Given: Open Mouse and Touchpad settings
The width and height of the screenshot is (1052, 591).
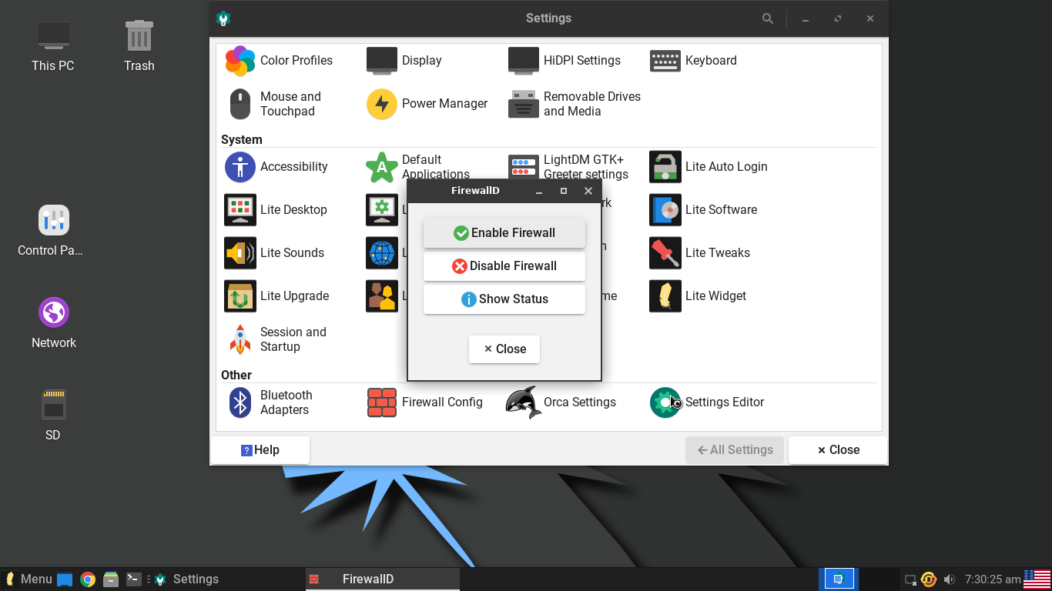Looking at the screenshot, I should pyautogui.click(x=273, y=104).
